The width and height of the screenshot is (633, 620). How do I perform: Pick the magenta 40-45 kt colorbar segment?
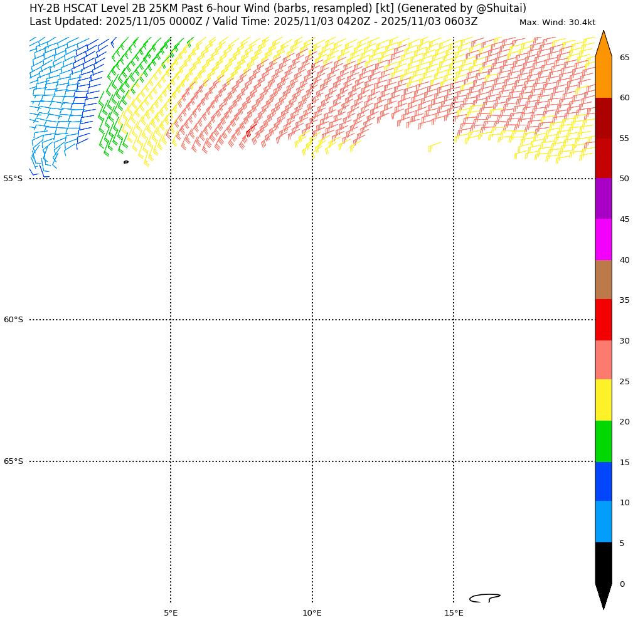coord(604,239)
